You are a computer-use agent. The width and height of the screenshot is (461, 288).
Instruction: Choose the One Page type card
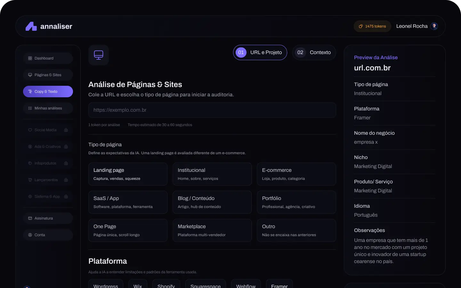(128, 230)
